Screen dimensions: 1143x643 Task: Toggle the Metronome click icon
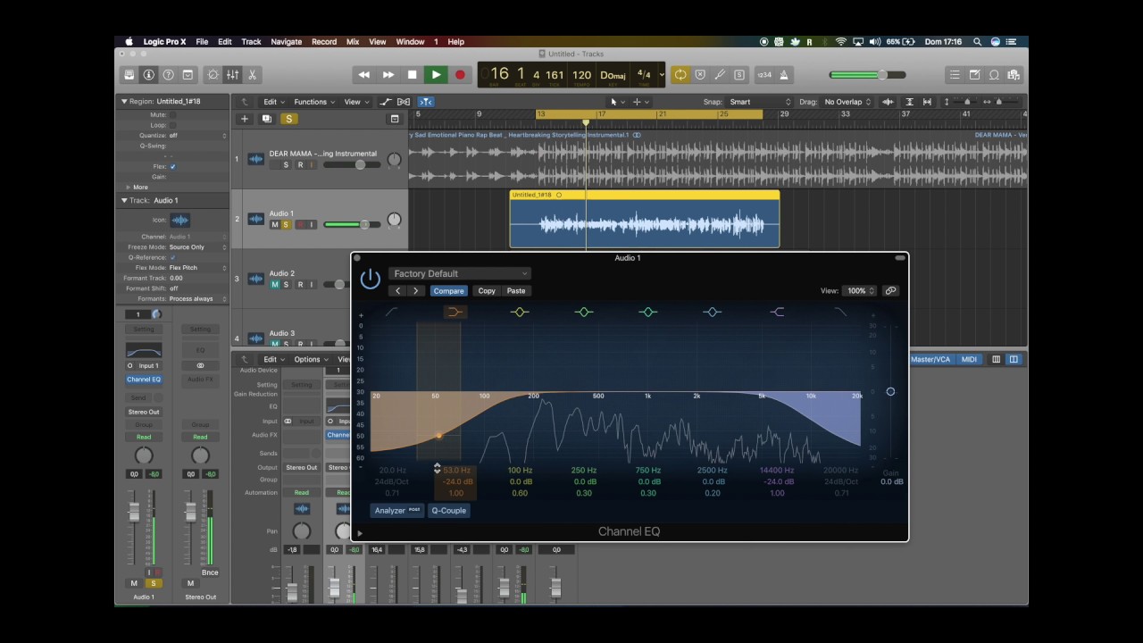[784, 75]
